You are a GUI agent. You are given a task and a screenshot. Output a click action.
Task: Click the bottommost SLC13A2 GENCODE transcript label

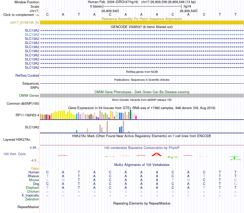(x=32, y=67)
